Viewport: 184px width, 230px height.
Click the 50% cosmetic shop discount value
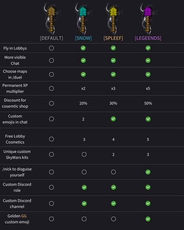tap(148, 103)
